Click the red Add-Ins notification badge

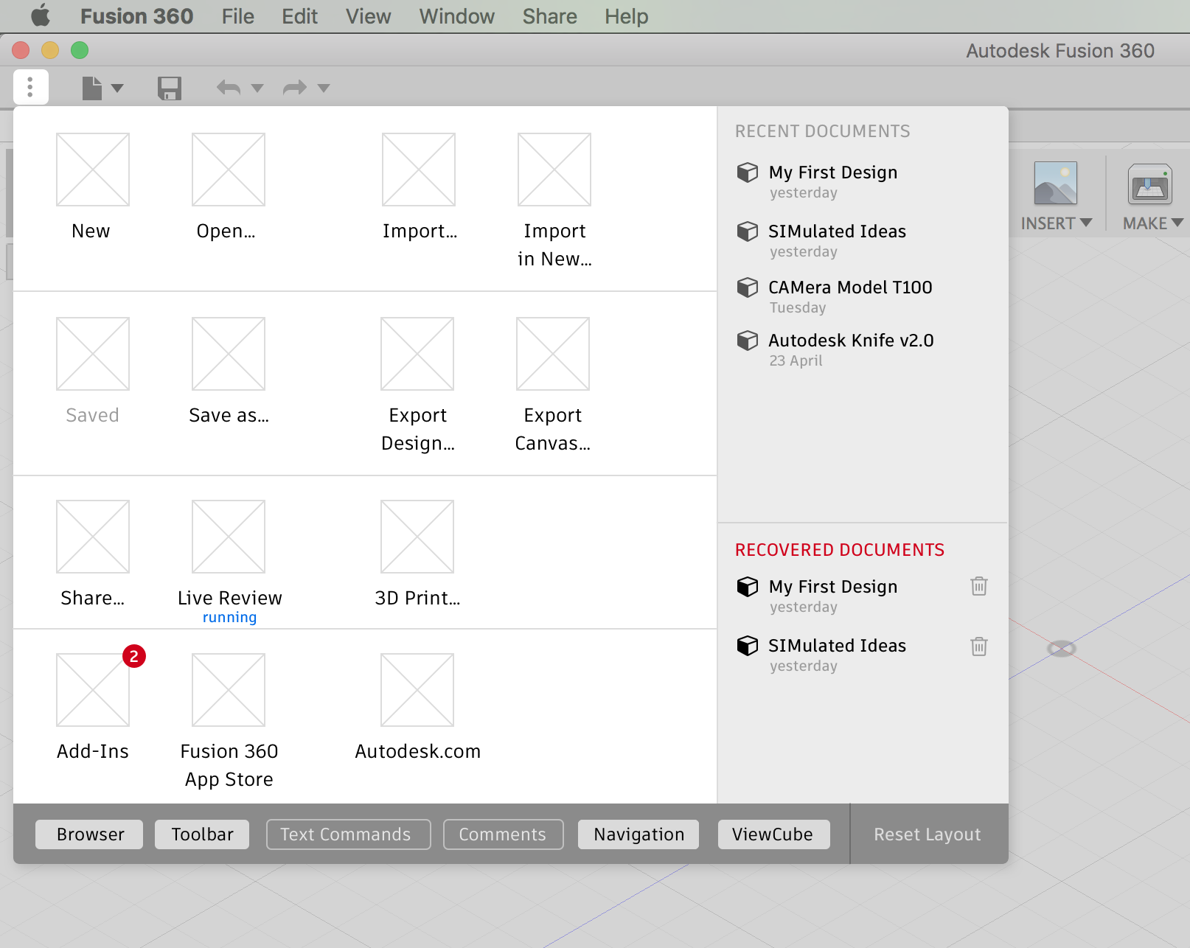point(134,656)
